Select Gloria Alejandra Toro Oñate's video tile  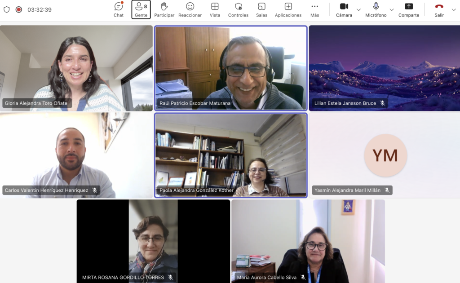coord(76,68)
